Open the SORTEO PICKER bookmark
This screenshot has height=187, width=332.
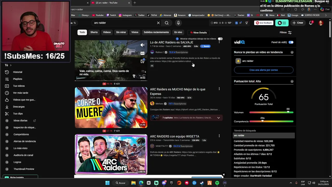(x=310, y=15)
